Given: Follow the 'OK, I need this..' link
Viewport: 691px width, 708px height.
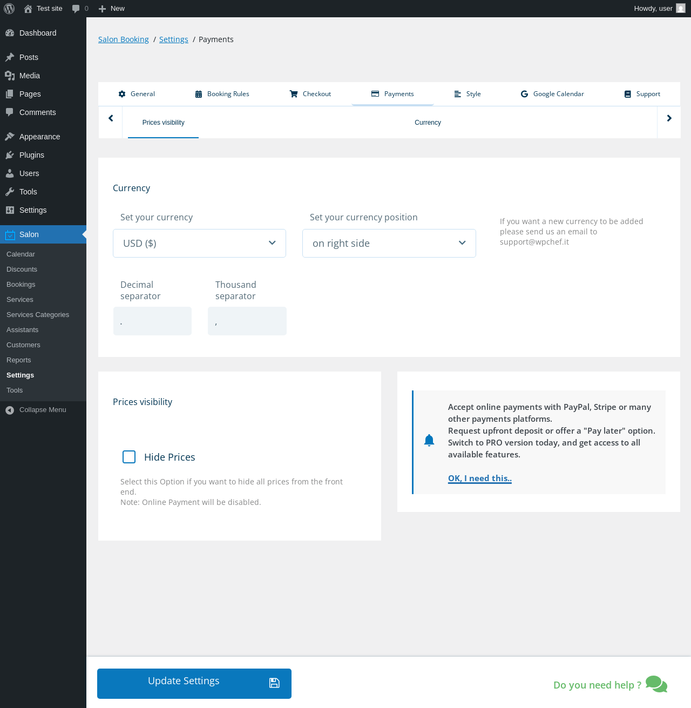Looking at the screenshot, I should (480, 478).
